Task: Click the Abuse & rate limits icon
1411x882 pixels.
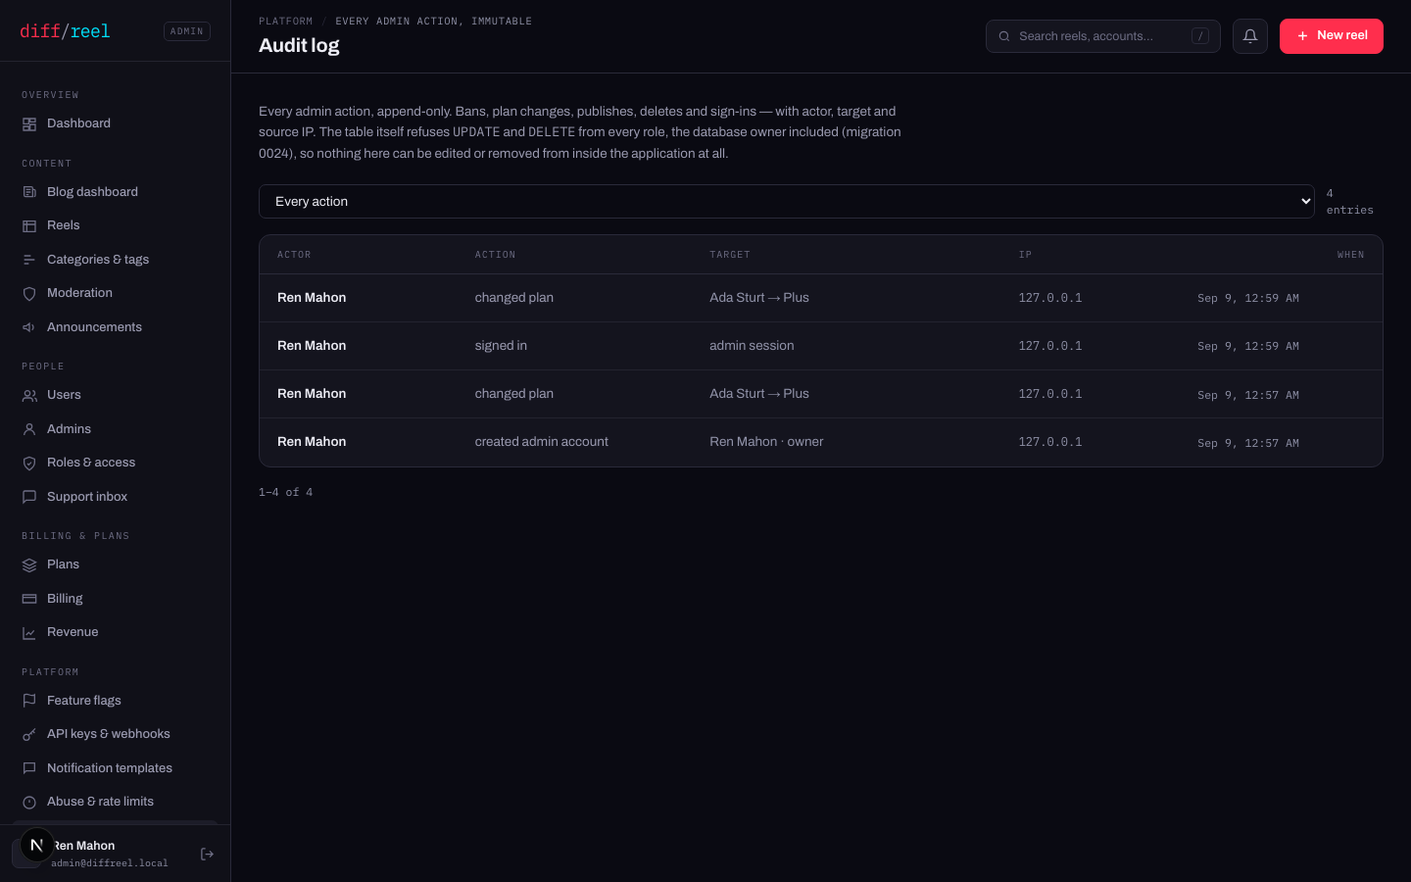Action: pos(29,802)
